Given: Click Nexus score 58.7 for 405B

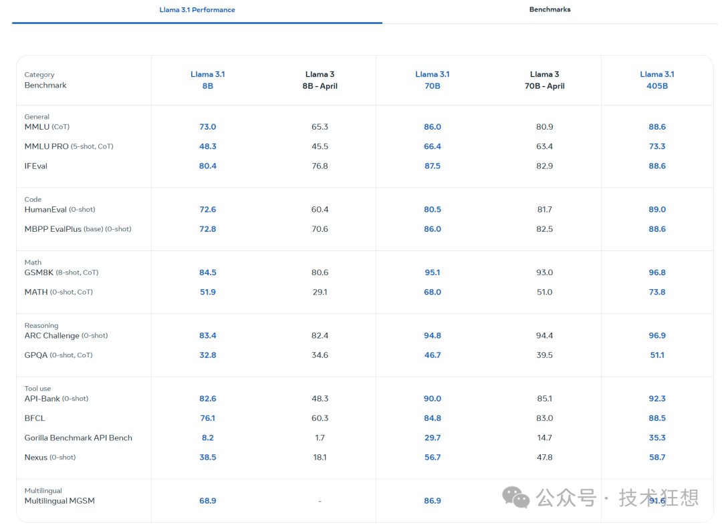Looking at the screenshot, I should pyautogui.click(x=657, y=457).
